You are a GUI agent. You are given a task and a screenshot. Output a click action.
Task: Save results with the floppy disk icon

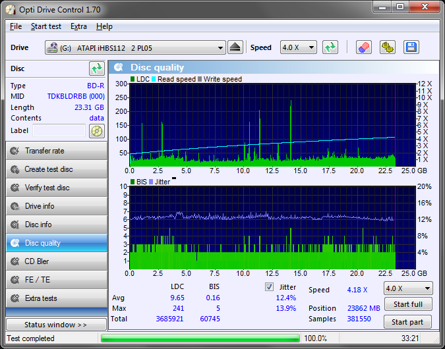pos(411,47)
